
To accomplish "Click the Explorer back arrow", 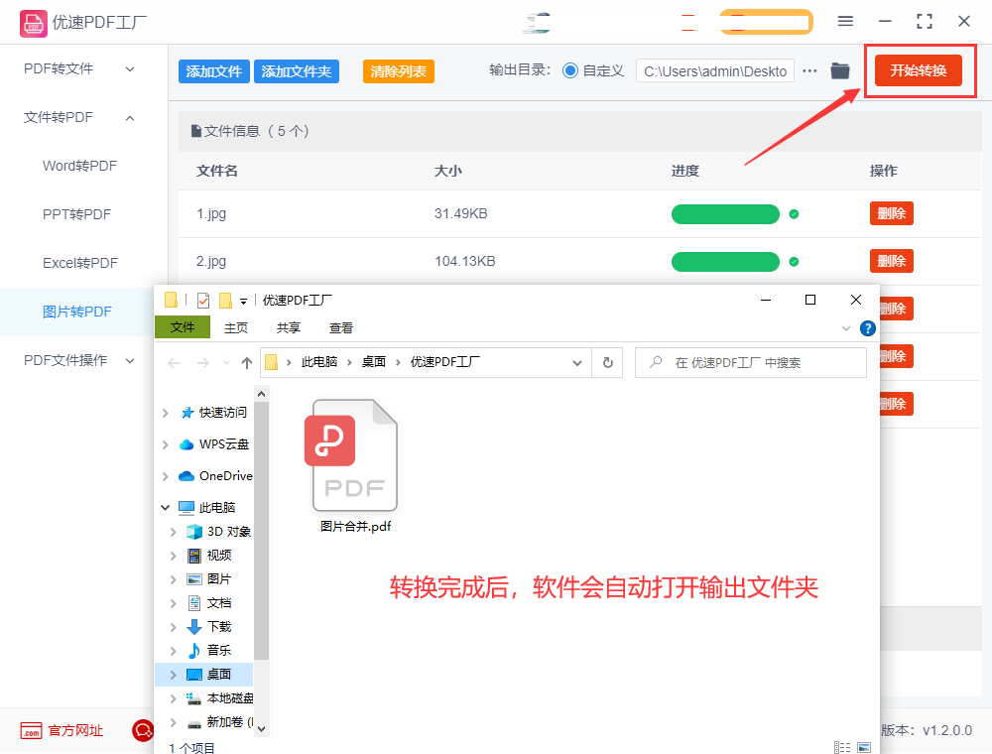I will point(174,362).
